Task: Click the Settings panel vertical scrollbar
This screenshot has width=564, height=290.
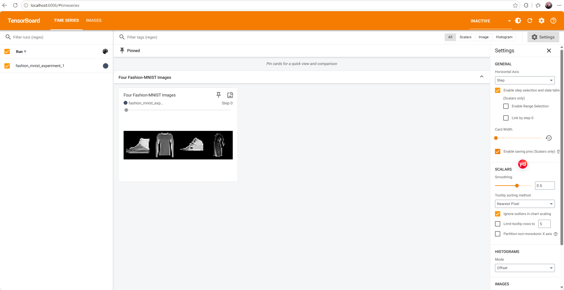Action: 562,147
